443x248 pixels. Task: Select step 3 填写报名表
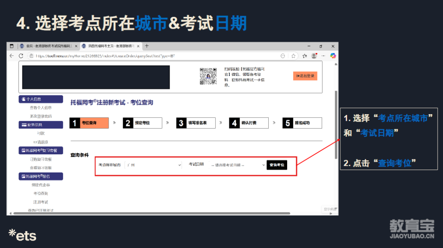196,123
